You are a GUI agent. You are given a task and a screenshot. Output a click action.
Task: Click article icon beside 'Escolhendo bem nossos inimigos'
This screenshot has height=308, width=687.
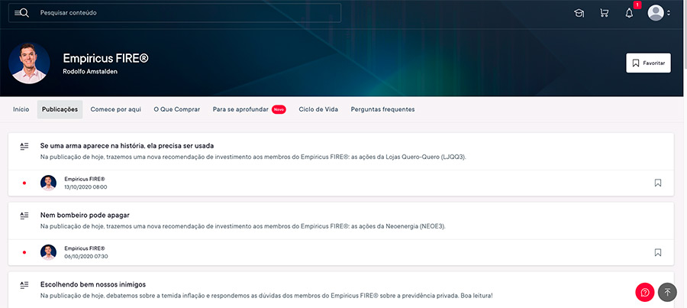click(x=24, y=284)
